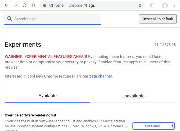This screenshot has height=131, width=180.
Task: Open the beta channel link
Action: tap(100, 76)
